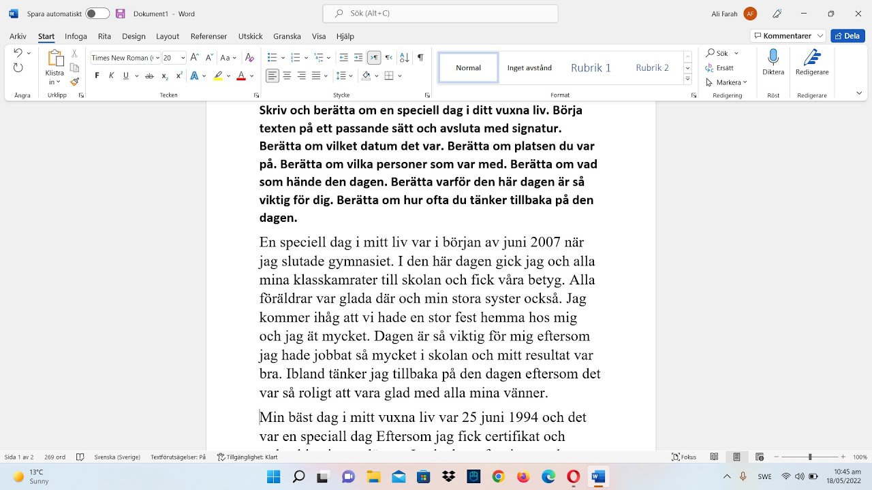872x490 pixels.
Task: Select the Format Painter brush
Action: coord(74,82)
